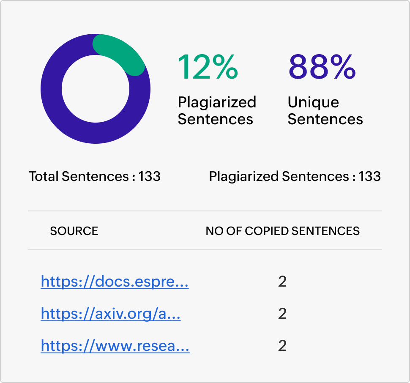Screen dimensions: 410x383
Task: Open the https://docs.espre... source link
Action: (115, 282)
